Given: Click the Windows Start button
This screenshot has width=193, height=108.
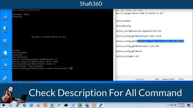Looking at the screenshot, I should (3, 105).
